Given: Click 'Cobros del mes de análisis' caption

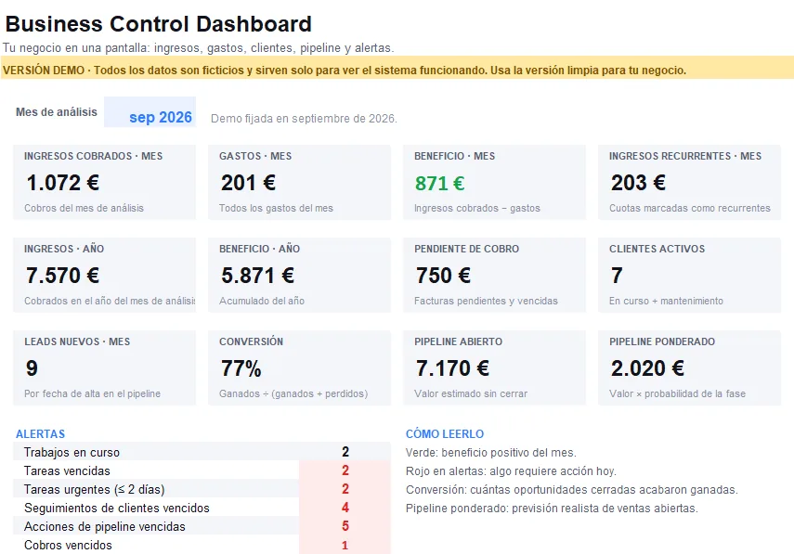Looking at the screenshot, I should [85, 208].
